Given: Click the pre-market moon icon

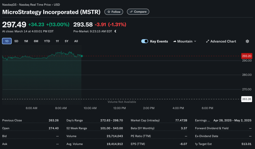Looking at the screenshot, I should pos(116,31).
